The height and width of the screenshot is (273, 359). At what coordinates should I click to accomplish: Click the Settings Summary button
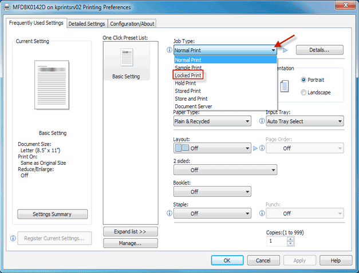click(52, 214)
